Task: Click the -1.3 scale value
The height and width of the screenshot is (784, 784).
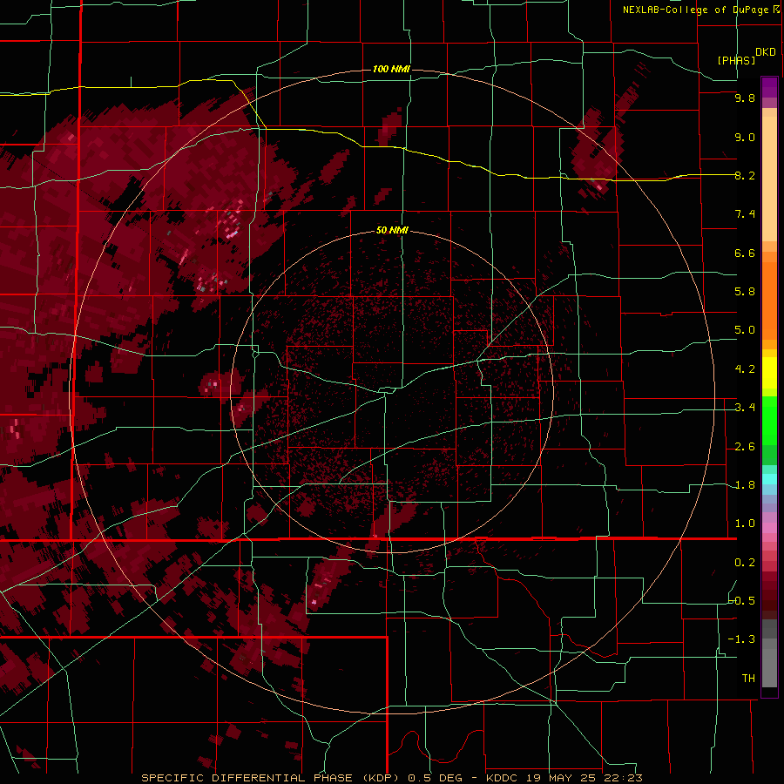Action: click(742, 639)
